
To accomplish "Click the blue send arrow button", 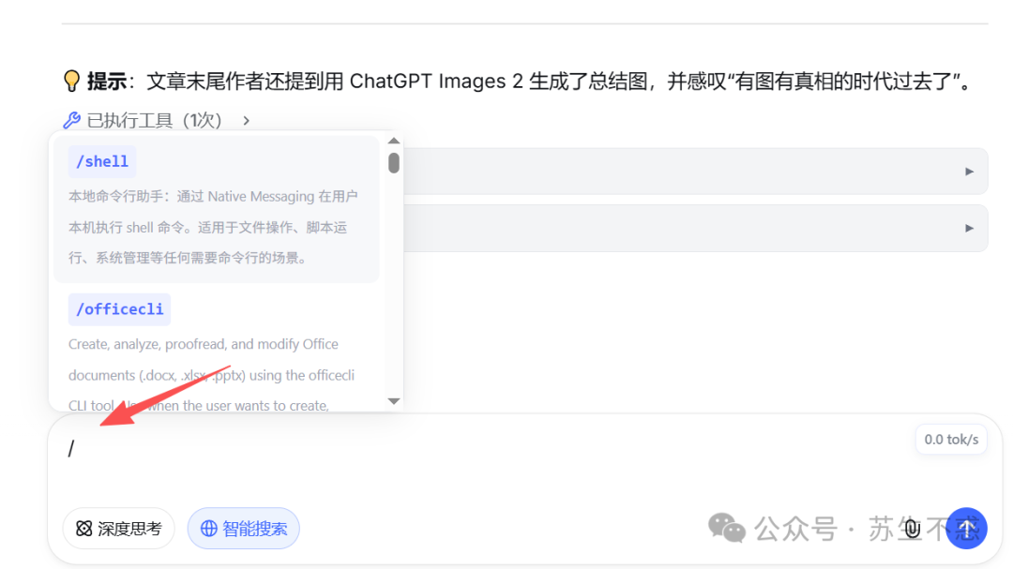I will (966, 529).
